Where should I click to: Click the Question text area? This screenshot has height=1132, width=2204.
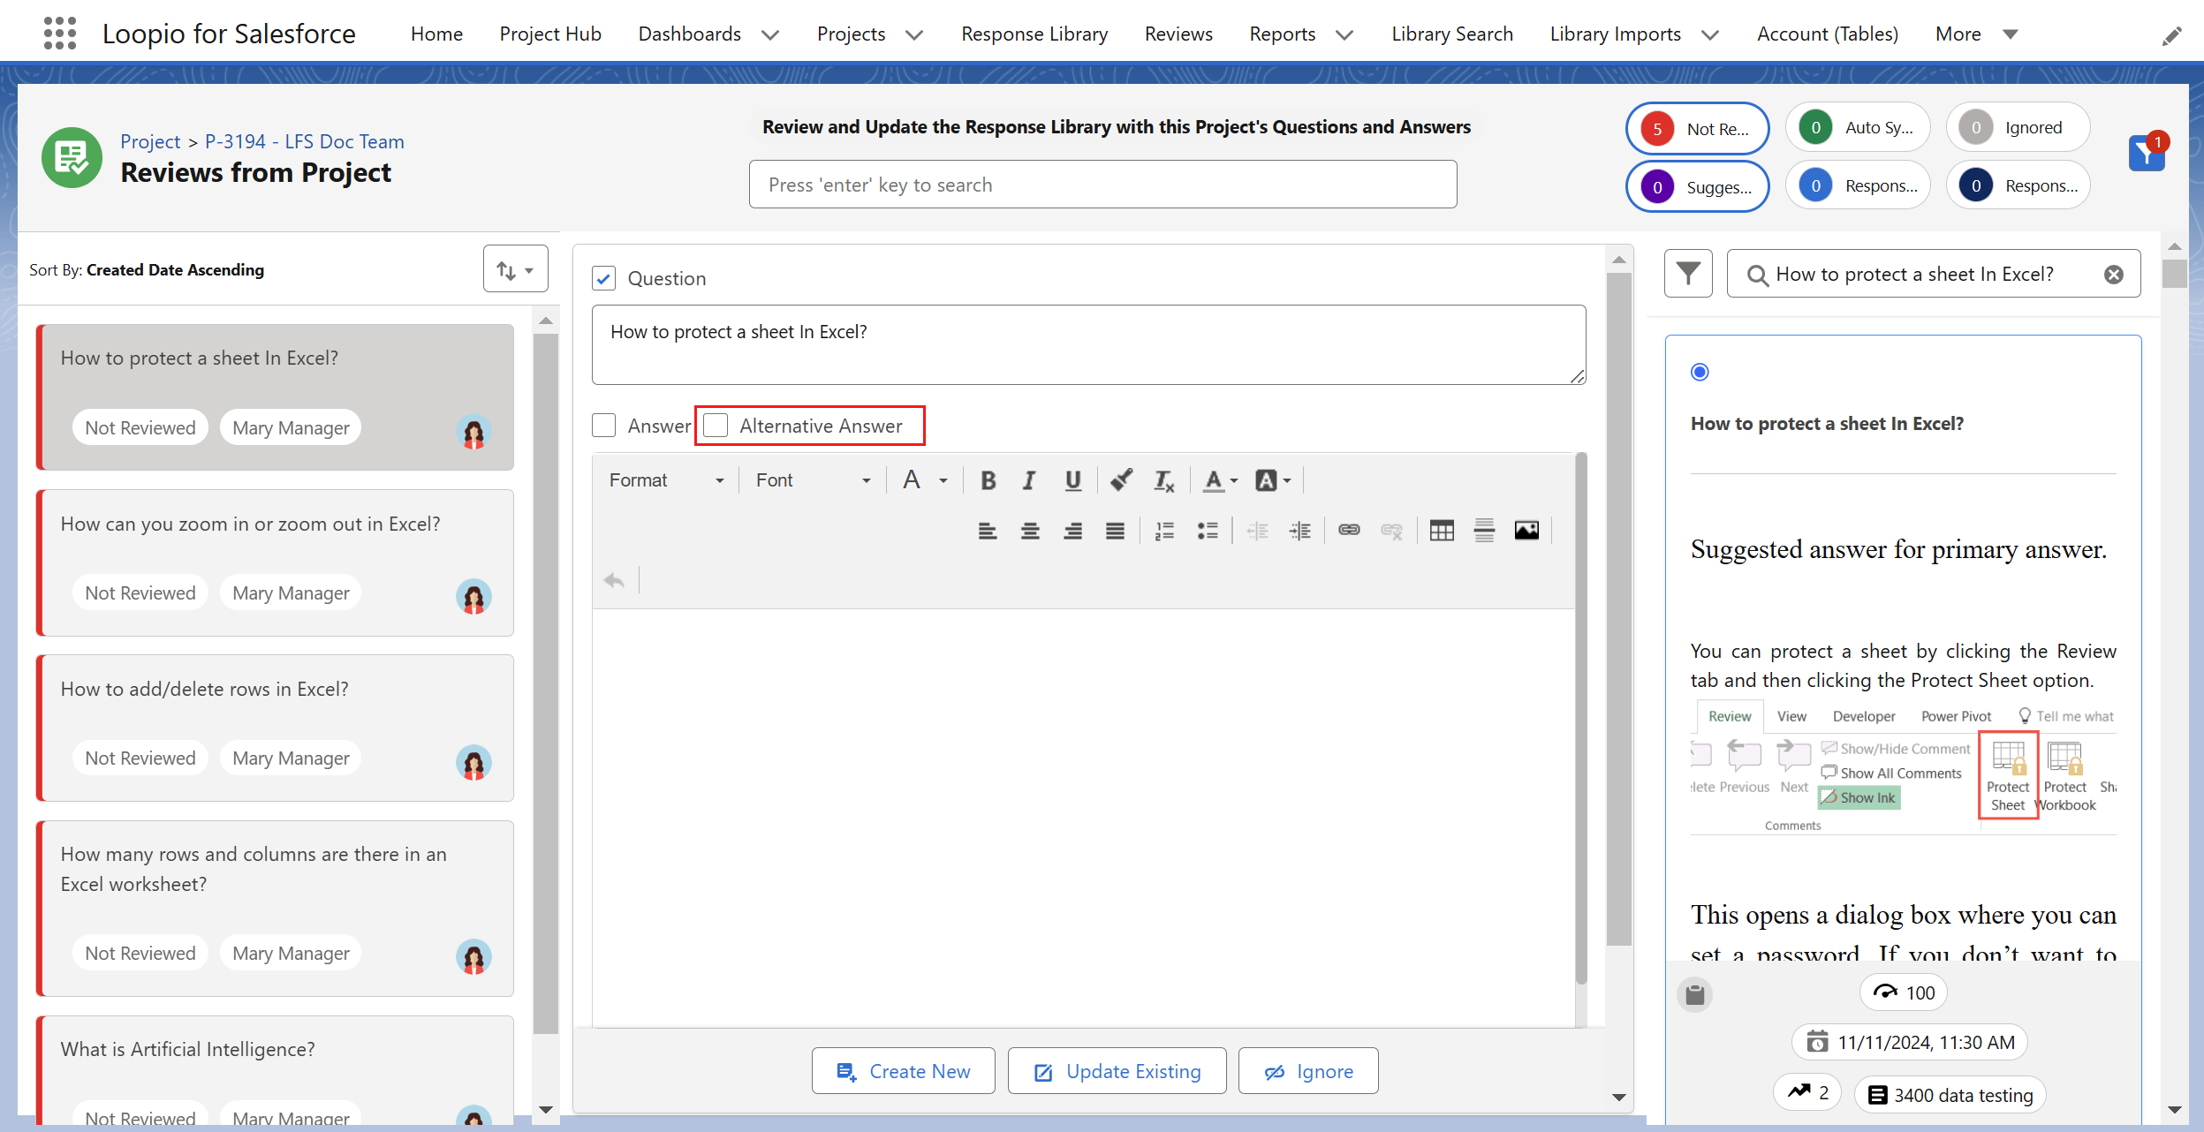pos(1088,345)
